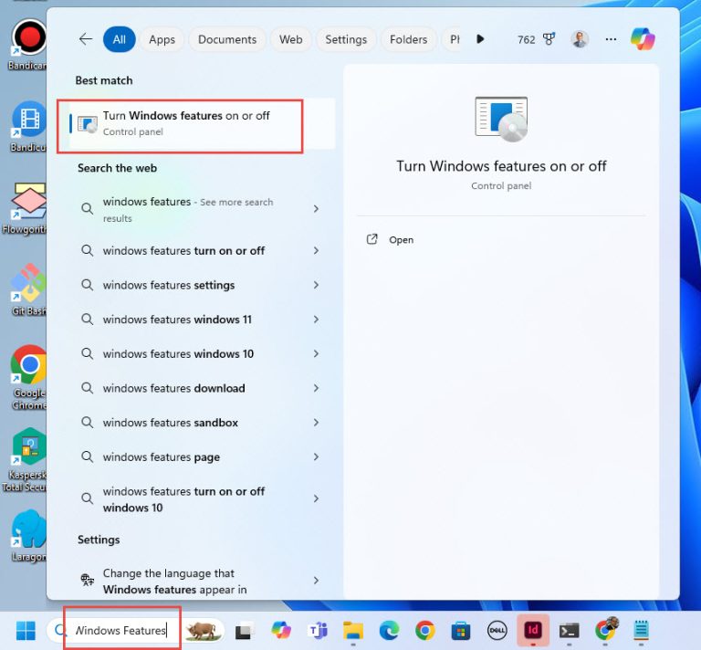Open the Notepad icon on the taskbar

[641, 630]
